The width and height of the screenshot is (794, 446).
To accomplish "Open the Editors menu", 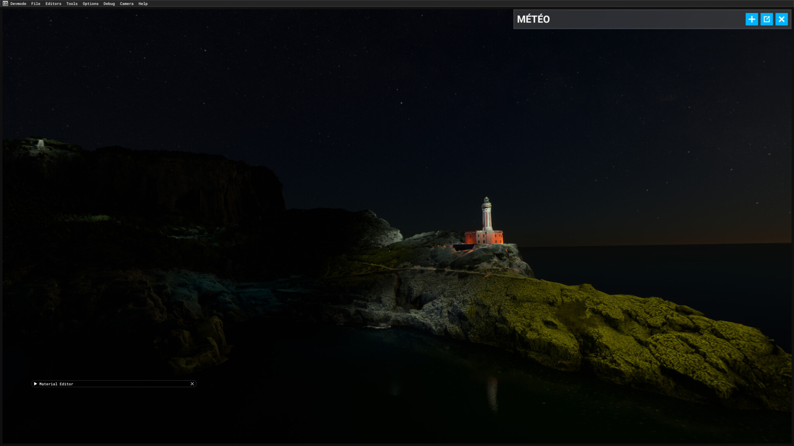I will (x=53, y=4).
